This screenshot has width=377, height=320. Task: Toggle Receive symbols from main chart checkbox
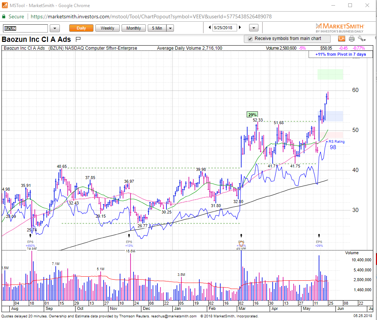click(250, 39)
